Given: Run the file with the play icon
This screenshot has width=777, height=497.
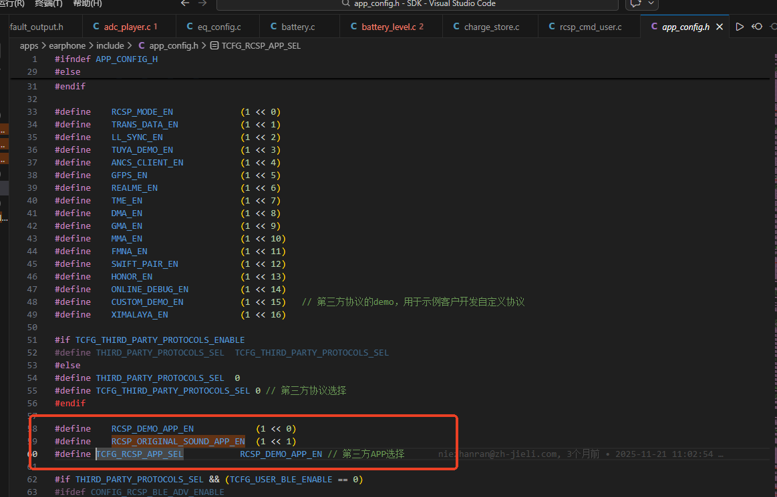Looking at the screenshot, I should click(740, 27).
